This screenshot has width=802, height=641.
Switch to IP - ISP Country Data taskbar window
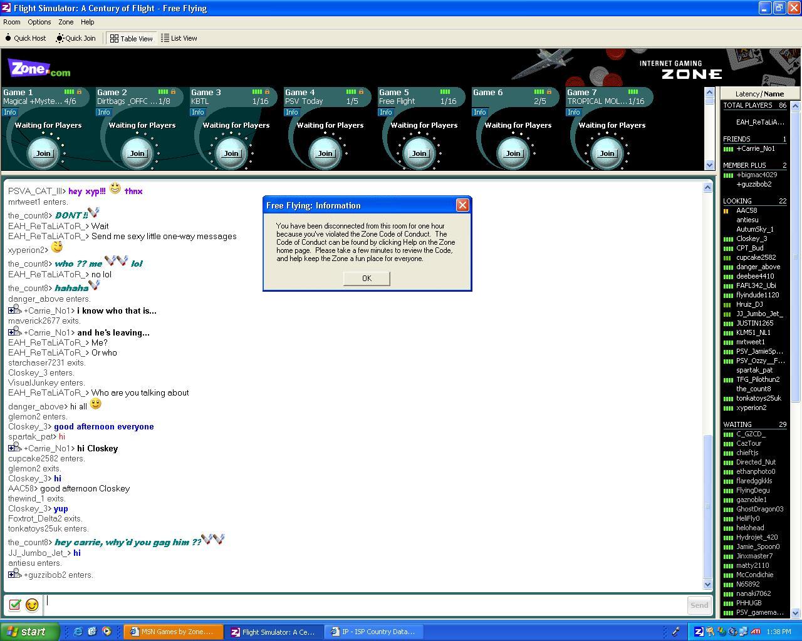click(x=374, y=632)
